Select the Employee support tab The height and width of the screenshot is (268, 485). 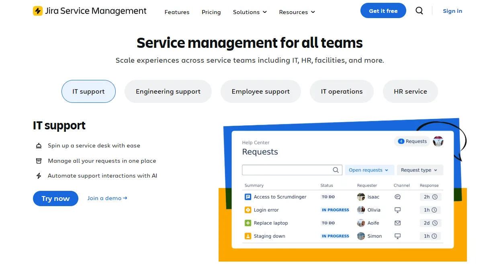point(261,91)
